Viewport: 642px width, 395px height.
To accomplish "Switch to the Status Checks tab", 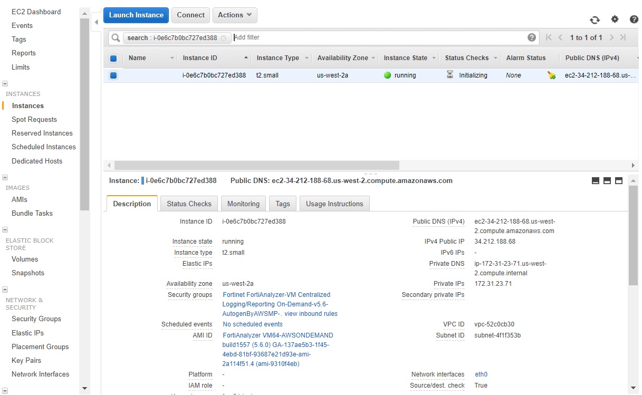I will pyautogui.click(x=189, y=203).
